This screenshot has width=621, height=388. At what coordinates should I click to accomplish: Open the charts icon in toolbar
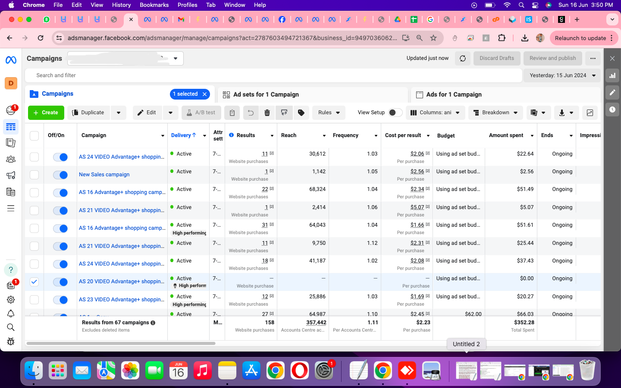tap(590, 113)
